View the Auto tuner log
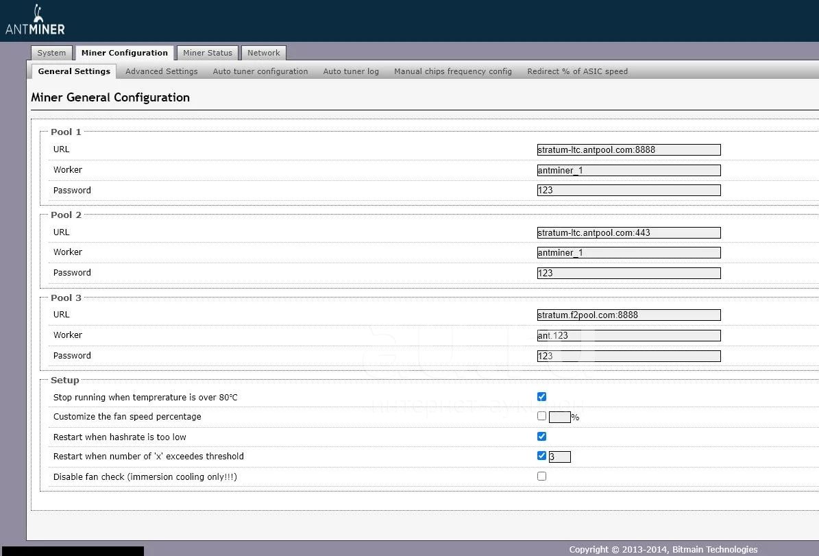Screen dimensions: 819x556 click(351, 71)
